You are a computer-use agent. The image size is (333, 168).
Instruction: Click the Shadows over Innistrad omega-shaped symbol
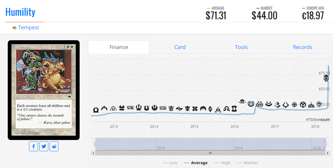pos(226,109)
